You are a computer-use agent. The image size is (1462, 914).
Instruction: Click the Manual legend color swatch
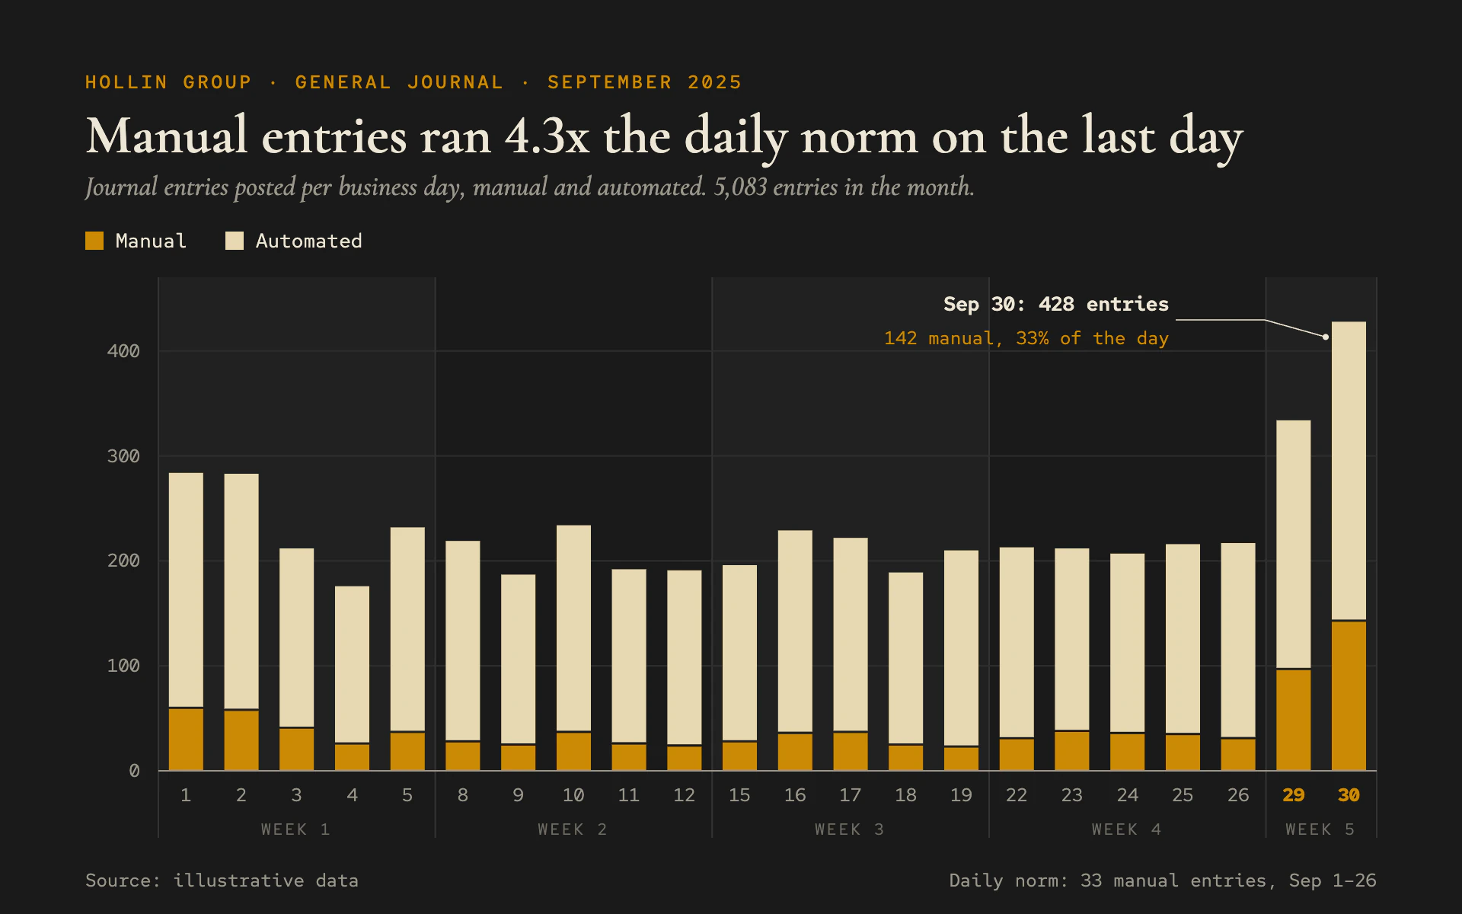94,241
